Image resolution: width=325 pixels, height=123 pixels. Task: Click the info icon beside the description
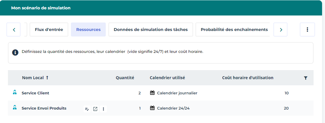click(15, 53)
